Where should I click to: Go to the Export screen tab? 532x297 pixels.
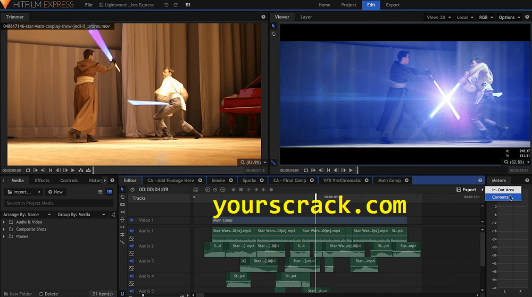[393, 5]
